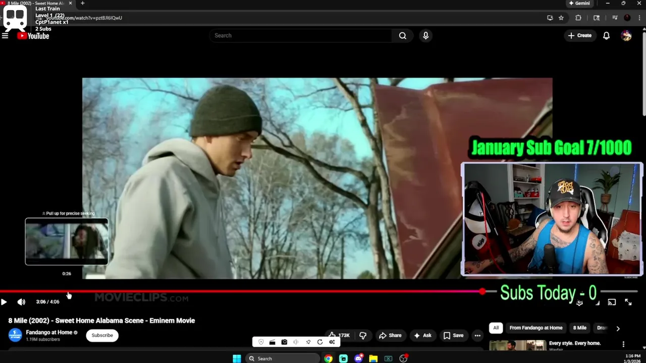The height and width of the screenshot is (363, 646).
Task: Mute the video with the speaker icon
Action: coord(21,302)
